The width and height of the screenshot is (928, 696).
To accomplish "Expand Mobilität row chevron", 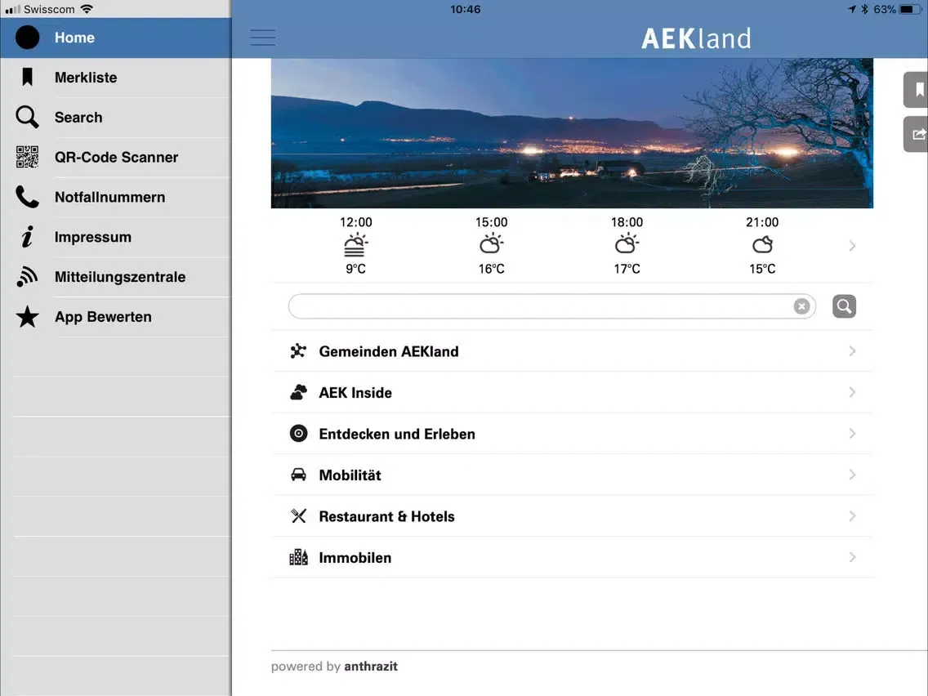I will click(852, 475).
